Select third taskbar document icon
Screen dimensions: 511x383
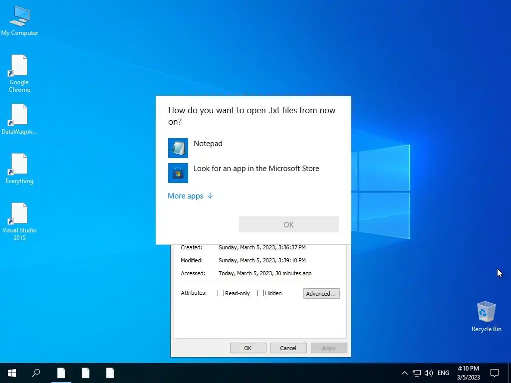110,373
